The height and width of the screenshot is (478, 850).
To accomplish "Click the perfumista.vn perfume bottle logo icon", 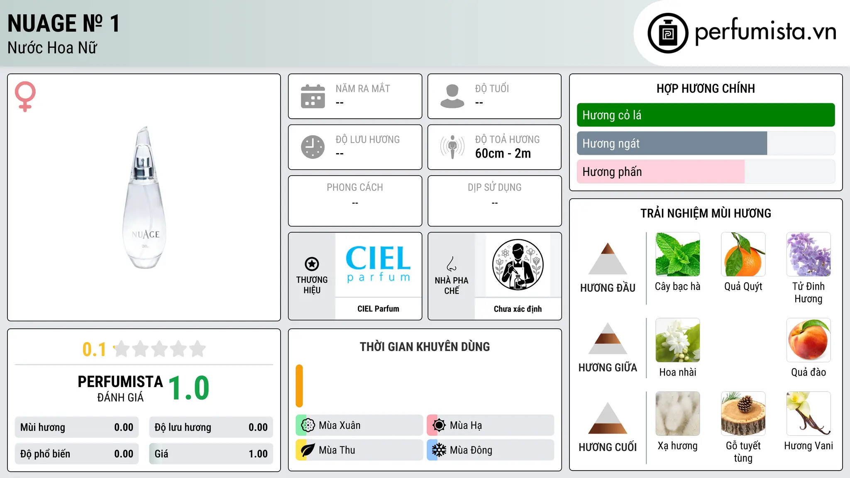I will click(x=668, y=33).
